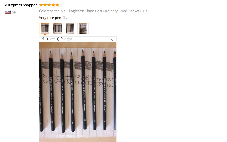Close the enlarged review photo viewer
227x142 pixels.
click(x=111, y=40)
